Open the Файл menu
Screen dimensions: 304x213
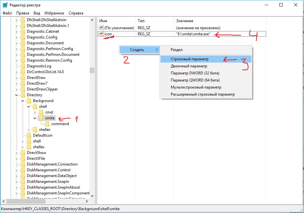point(7,13)
